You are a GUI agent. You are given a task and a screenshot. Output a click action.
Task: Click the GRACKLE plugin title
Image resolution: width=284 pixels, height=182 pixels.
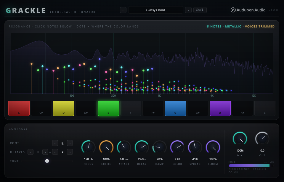click(x=26, y=10)
